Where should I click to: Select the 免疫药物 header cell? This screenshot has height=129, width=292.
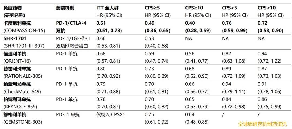point(12,8)
